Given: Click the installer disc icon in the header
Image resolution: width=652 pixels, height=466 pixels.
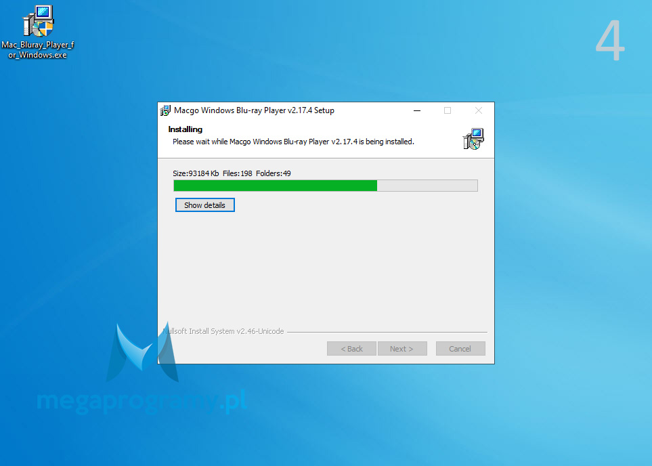Looking at the screenshot, I should 473,139.
